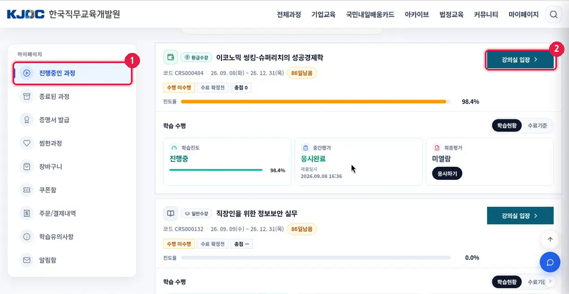Viewport: 569px width, 294px height.
Task: Open 커뮤니티 in top navigation
Action: pyautogui.click(x=486, y=15)
